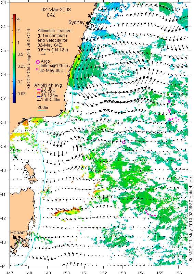Click the cyan 200m isobath legend line
Viewport: 195px width, 274px height.
pyautogui.click(x=42, y=111)
